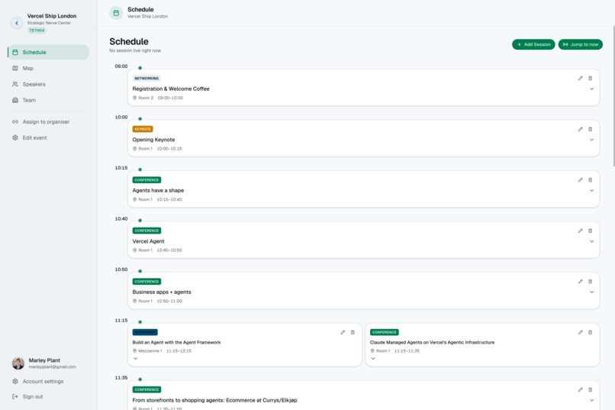Delete Registration & Welcome Coffee session
The image size is (615, 410).
pos(591,79)
